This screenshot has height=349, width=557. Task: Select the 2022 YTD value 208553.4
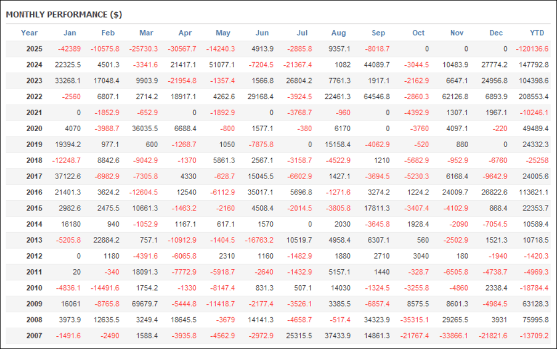533,97
